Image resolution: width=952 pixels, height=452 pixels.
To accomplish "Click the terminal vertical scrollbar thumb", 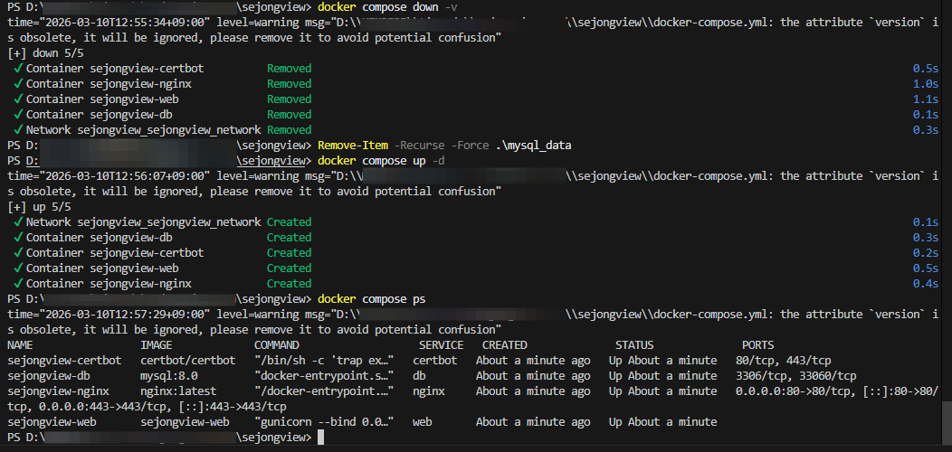I will (946, 422).
